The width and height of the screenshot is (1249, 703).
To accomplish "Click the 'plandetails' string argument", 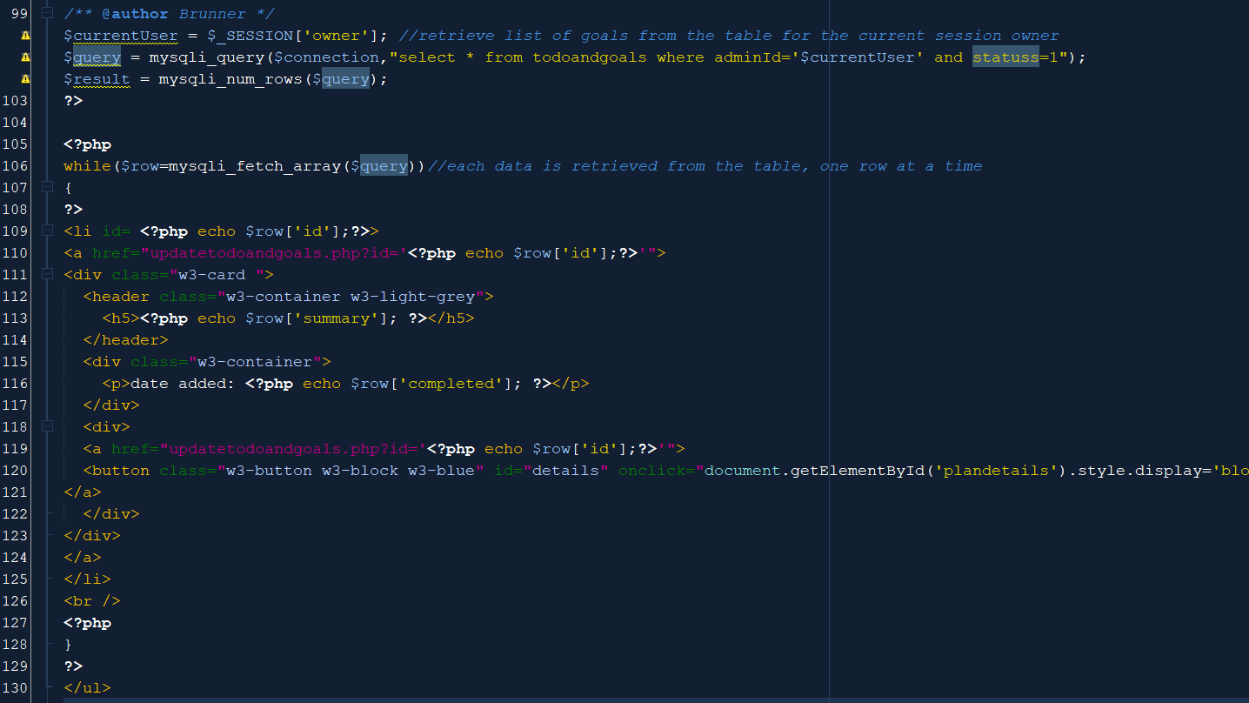I will pyautogui.click(x=996, y=471).
